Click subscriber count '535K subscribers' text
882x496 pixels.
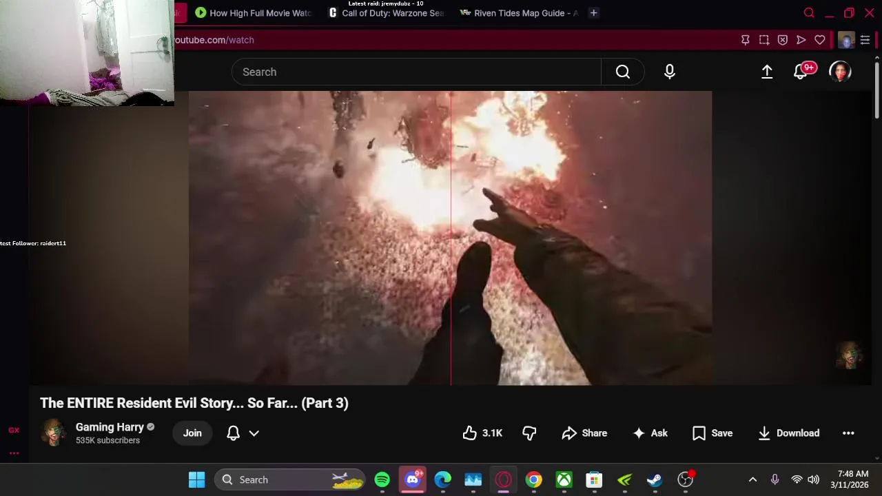[x=107, y=440]
